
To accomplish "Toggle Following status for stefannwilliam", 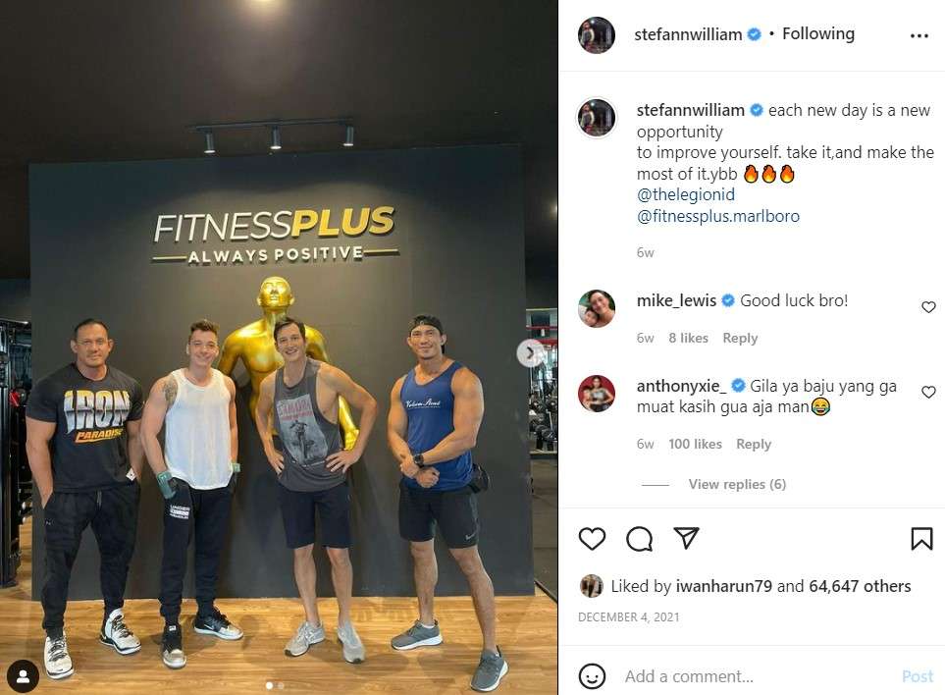I will 817,33.
